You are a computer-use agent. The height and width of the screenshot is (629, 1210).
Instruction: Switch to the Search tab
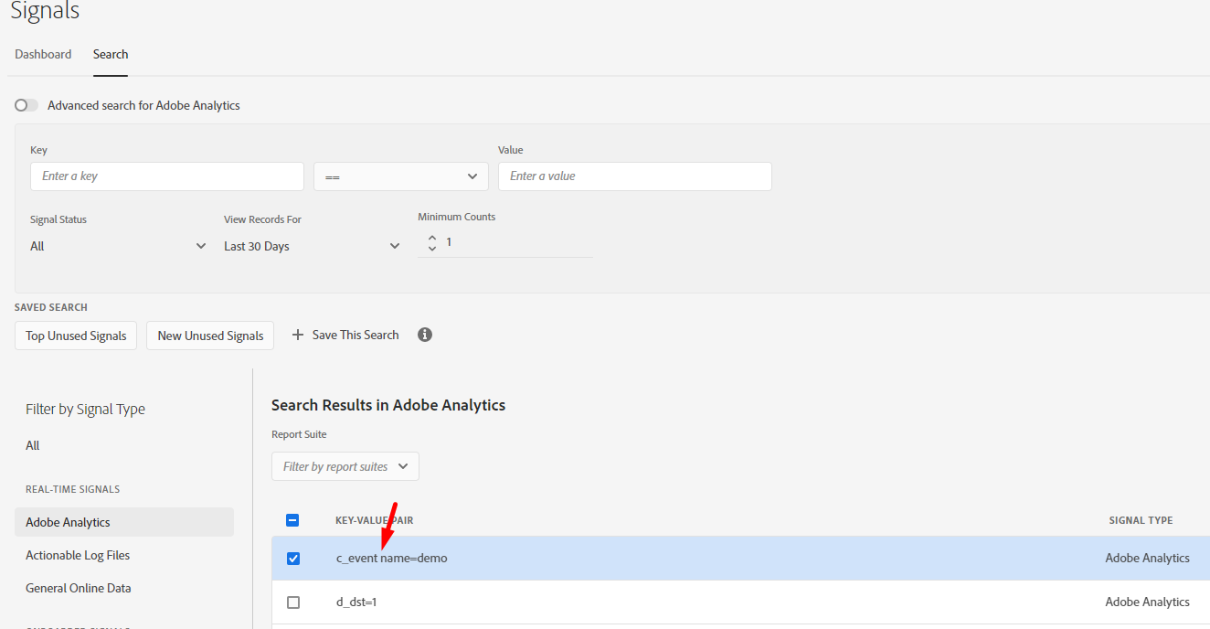point(111,54)
